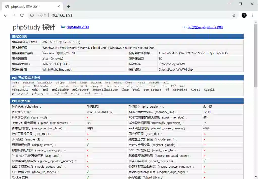Screen dimensions: 258x179
Task: Click the report_memleaks green check mark
Action: pyautogui.click(x=204, y=161)
